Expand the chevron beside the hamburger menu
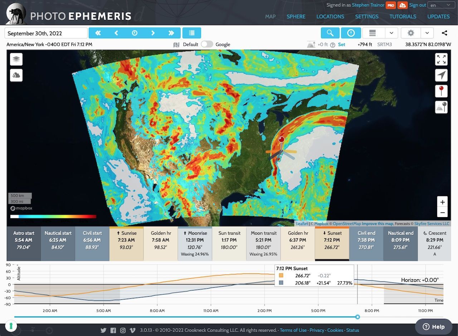 coord(392,33)
